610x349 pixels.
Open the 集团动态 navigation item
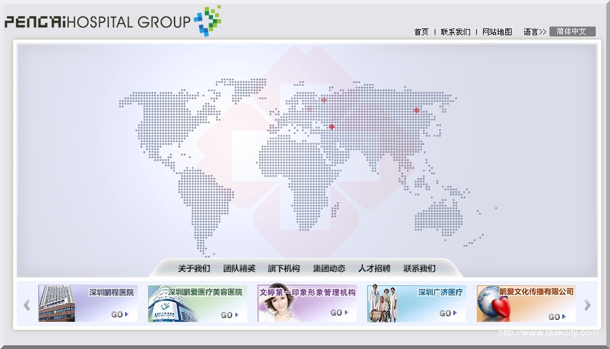(x=329, y=269)
